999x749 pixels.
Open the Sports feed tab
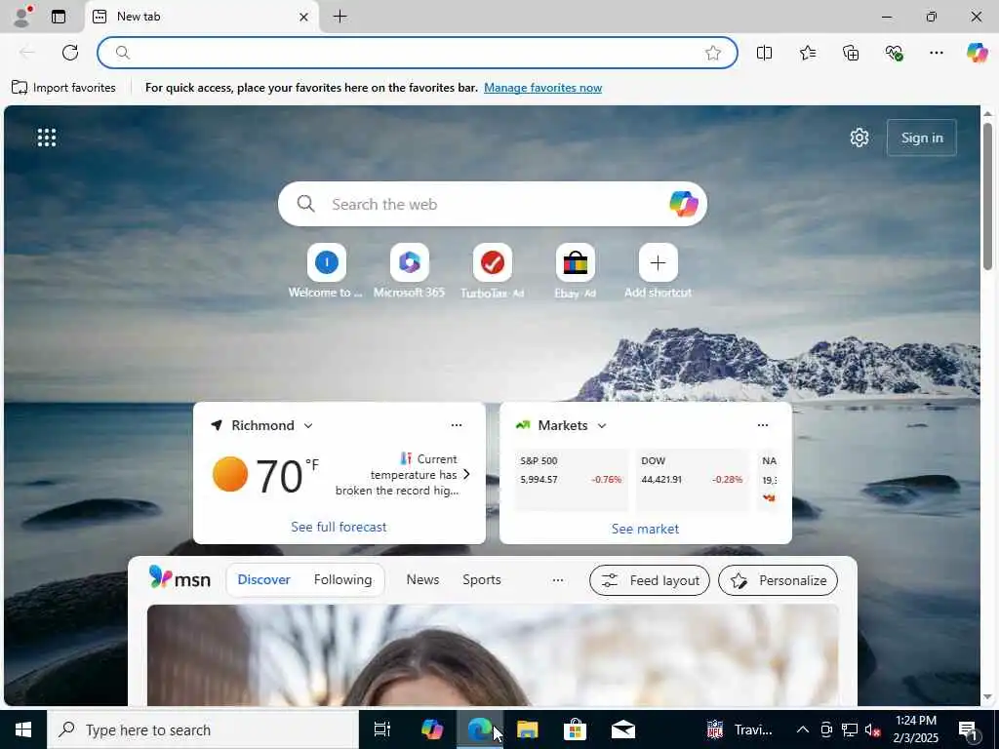point(482,579)
